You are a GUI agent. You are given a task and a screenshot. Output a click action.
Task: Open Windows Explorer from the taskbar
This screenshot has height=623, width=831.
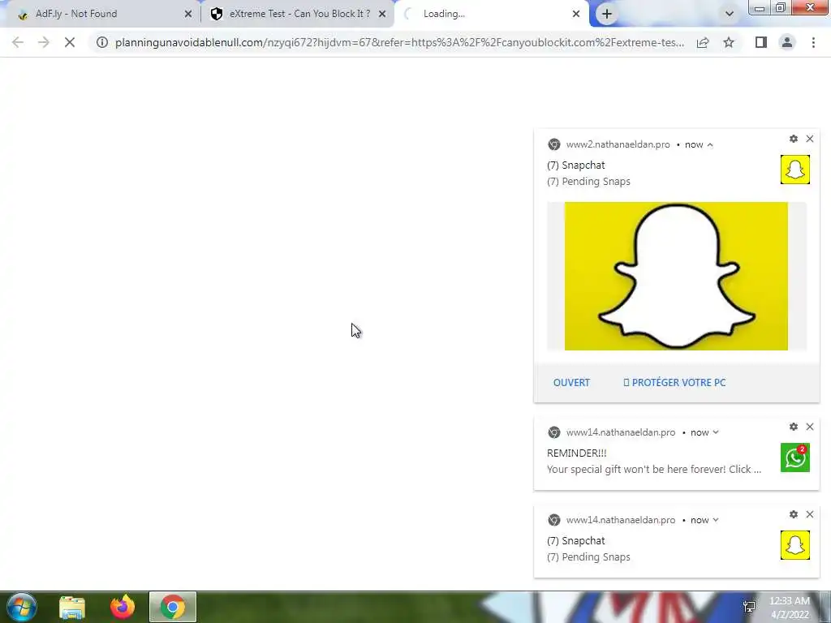click(x=72, y=608)
